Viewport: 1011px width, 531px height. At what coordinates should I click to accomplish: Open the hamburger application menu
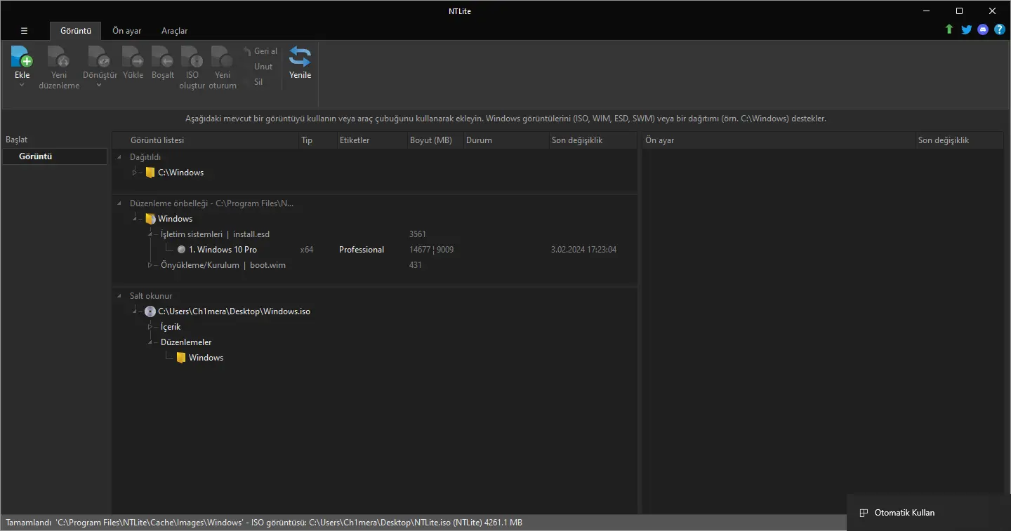(x=24, y=31)
